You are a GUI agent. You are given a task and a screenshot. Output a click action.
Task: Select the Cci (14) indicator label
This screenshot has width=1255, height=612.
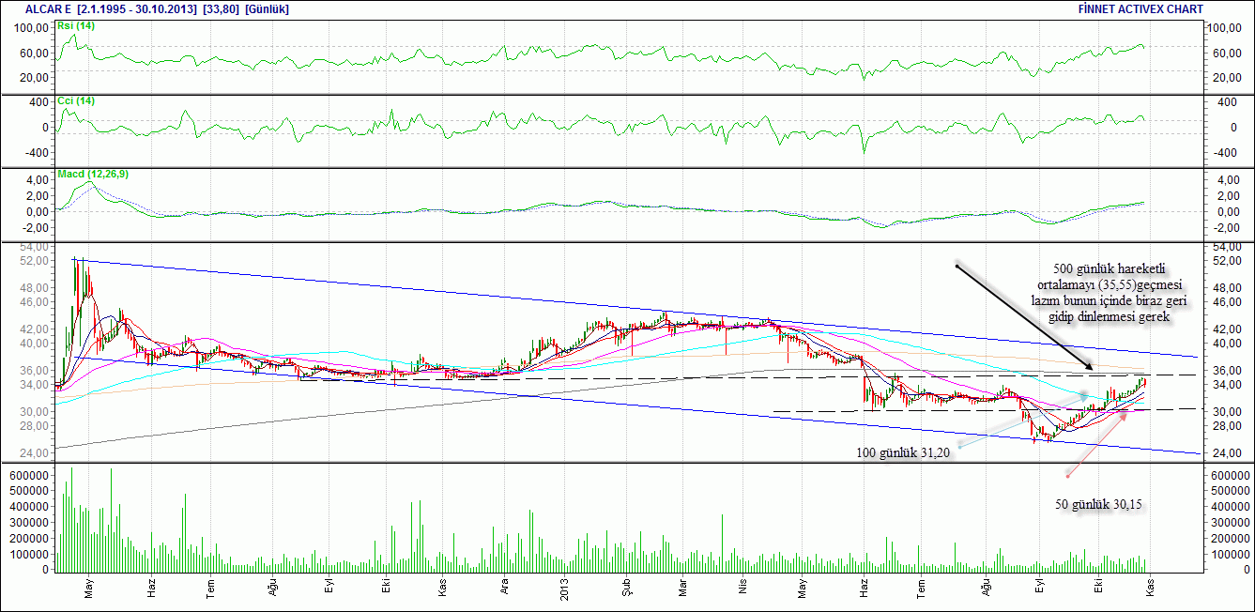[76, 100]
